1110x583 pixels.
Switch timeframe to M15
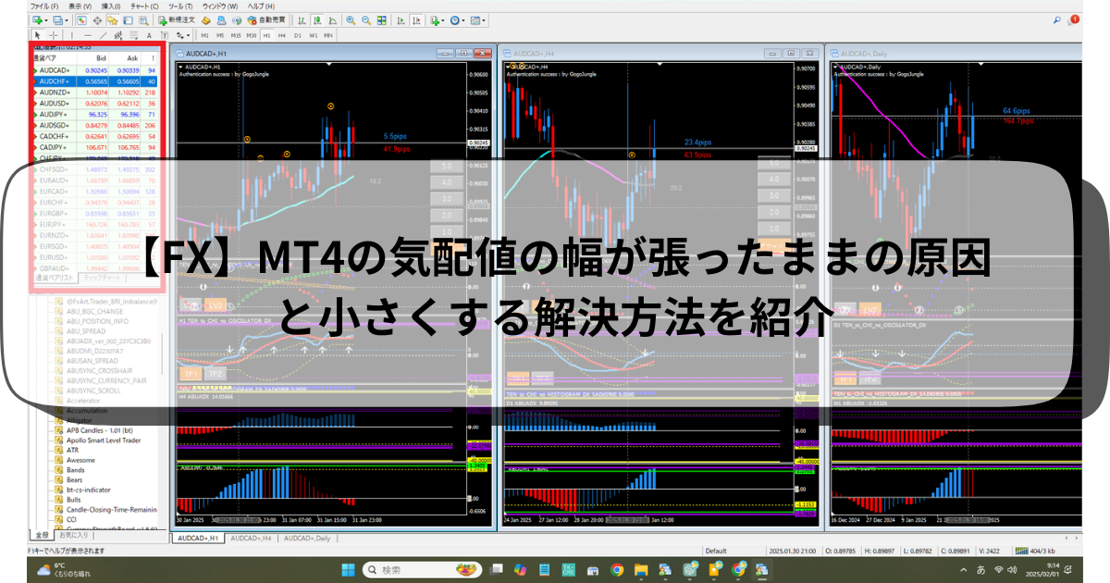(x=236, y=35)
